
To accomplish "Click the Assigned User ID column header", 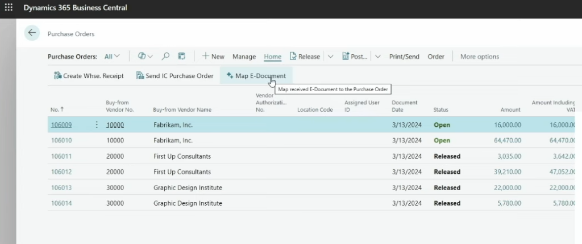I will [362, 106].
